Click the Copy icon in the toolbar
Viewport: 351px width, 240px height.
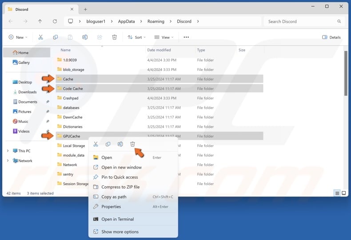click(55, 37)
